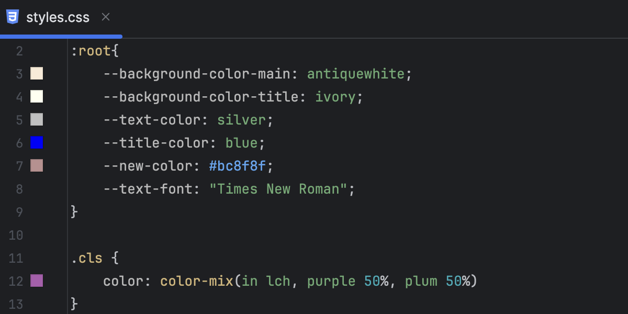Open the blue color preview next to line 6

[37, 143]
